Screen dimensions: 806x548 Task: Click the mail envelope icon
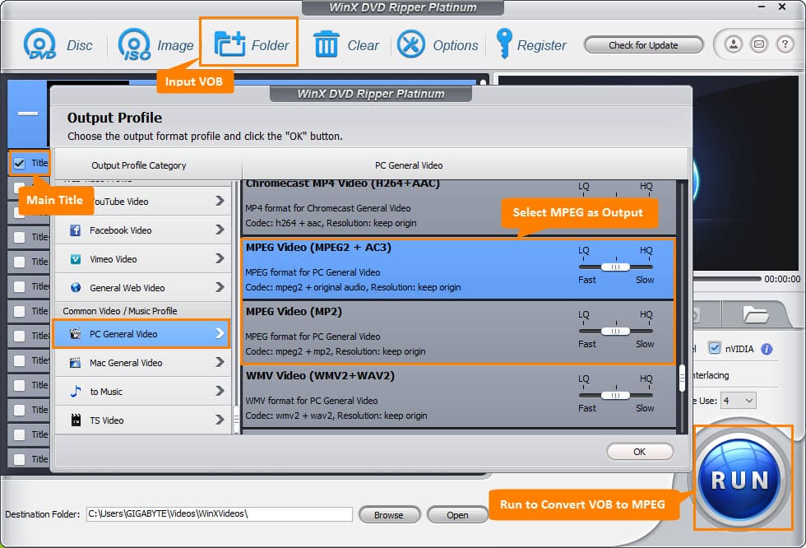[x=758, y=44]
